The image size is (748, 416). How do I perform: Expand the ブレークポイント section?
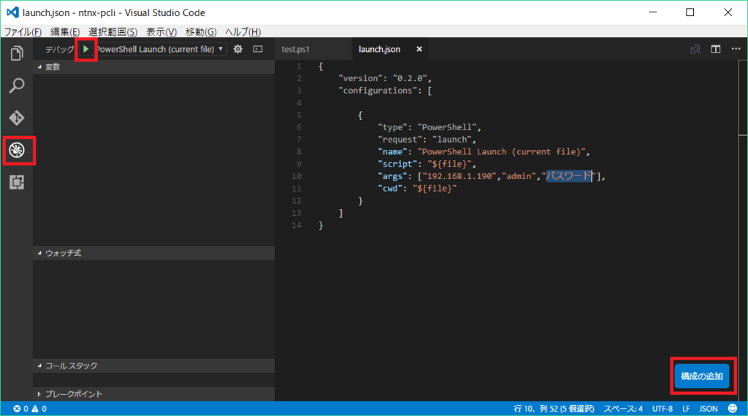(x=153, y=394)
